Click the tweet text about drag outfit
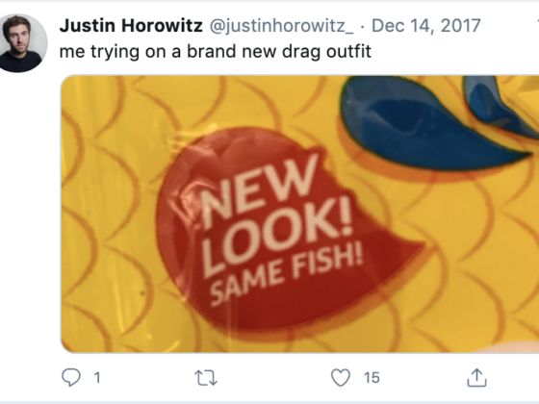Screen dimensions: 539x404 [x=216, y=52]
